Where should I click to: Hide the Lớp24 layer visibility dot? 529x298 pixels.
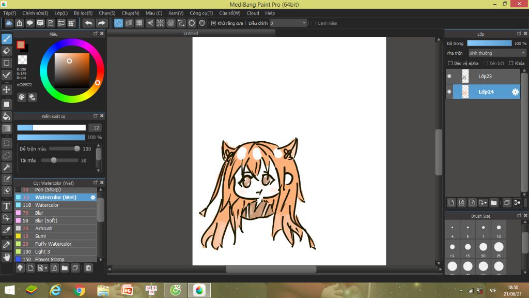point(449,92)
